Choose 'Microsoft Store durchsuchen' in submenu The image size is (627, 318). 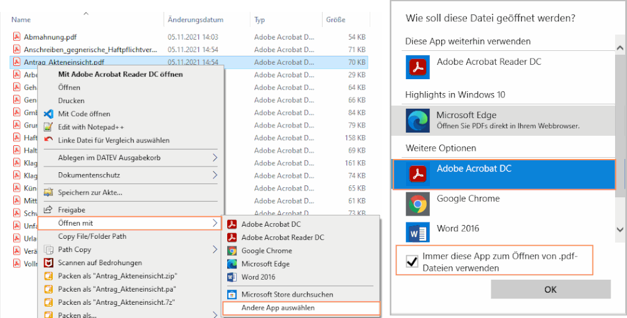click(x=287, y=294)
